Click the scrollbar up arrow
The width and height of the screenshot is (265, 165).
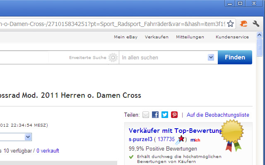(260, 35)
